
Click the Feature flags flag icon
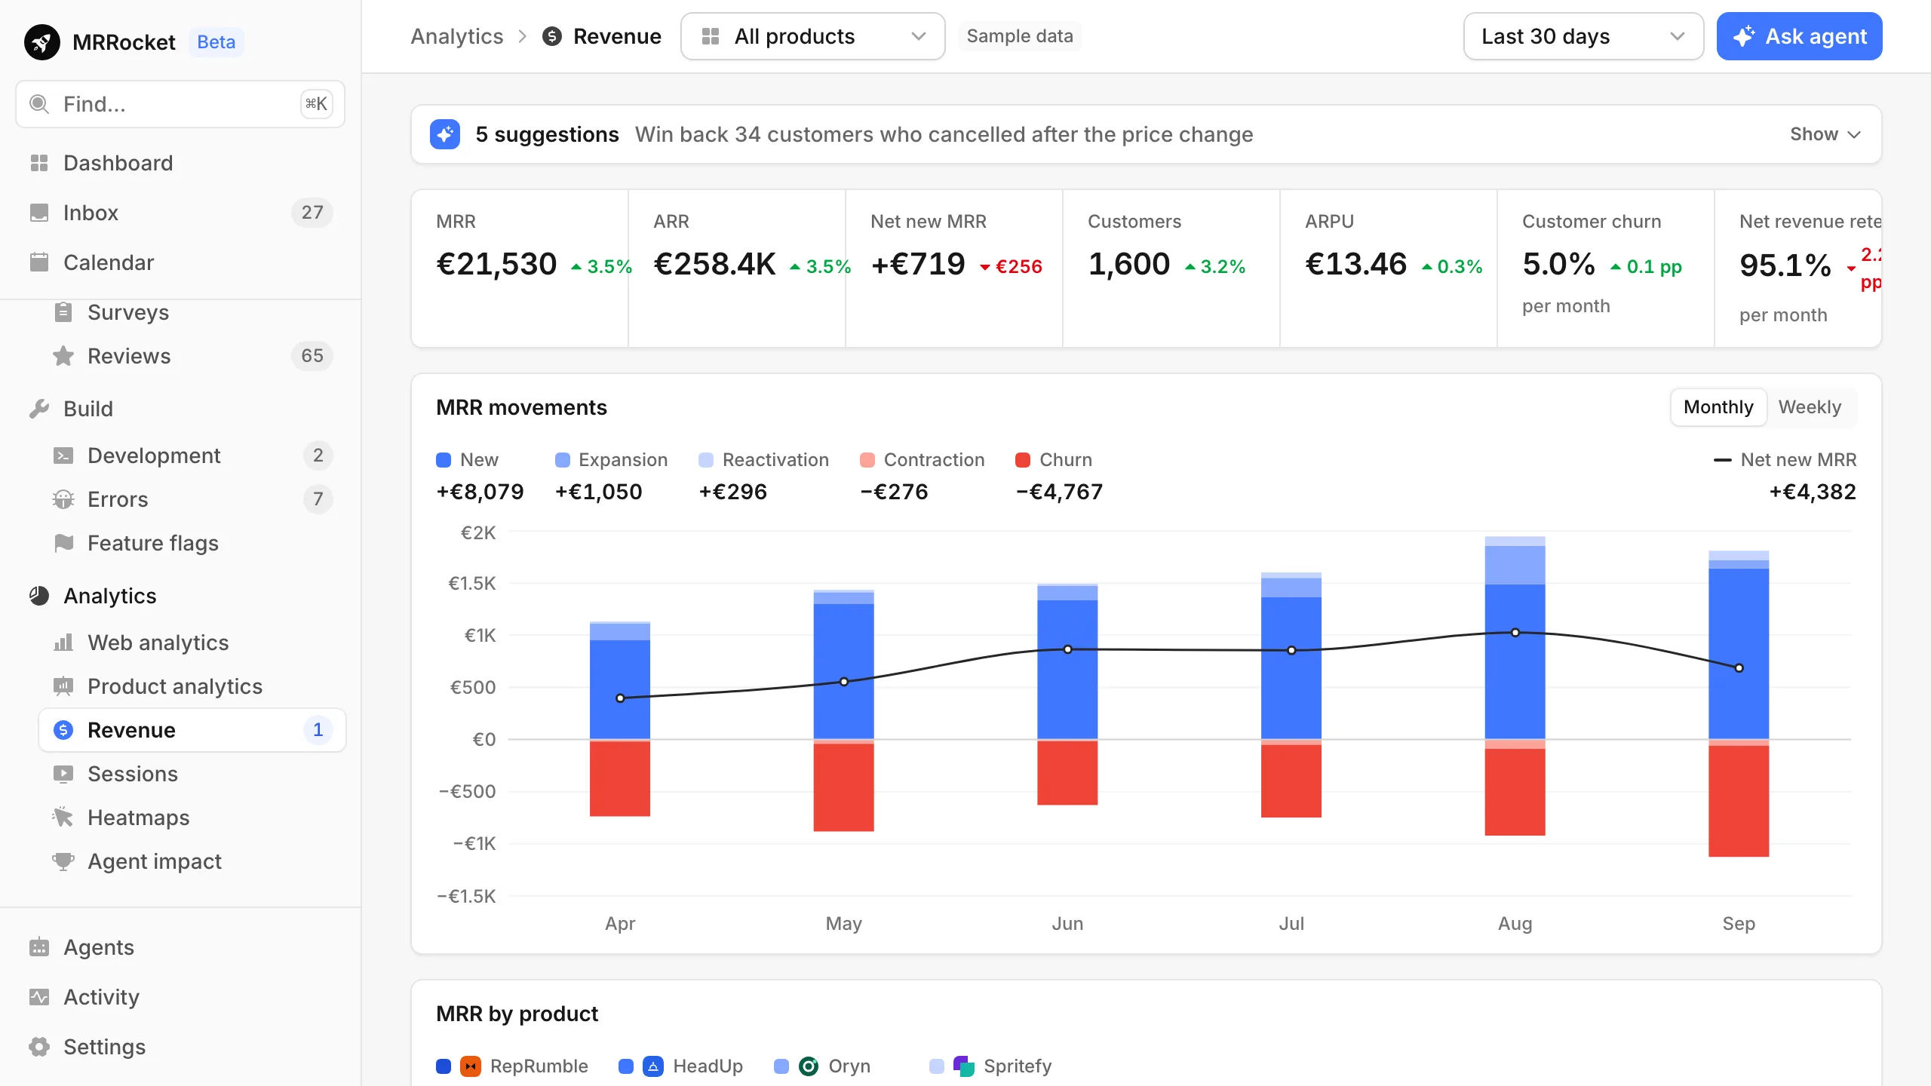coord(63,543)
